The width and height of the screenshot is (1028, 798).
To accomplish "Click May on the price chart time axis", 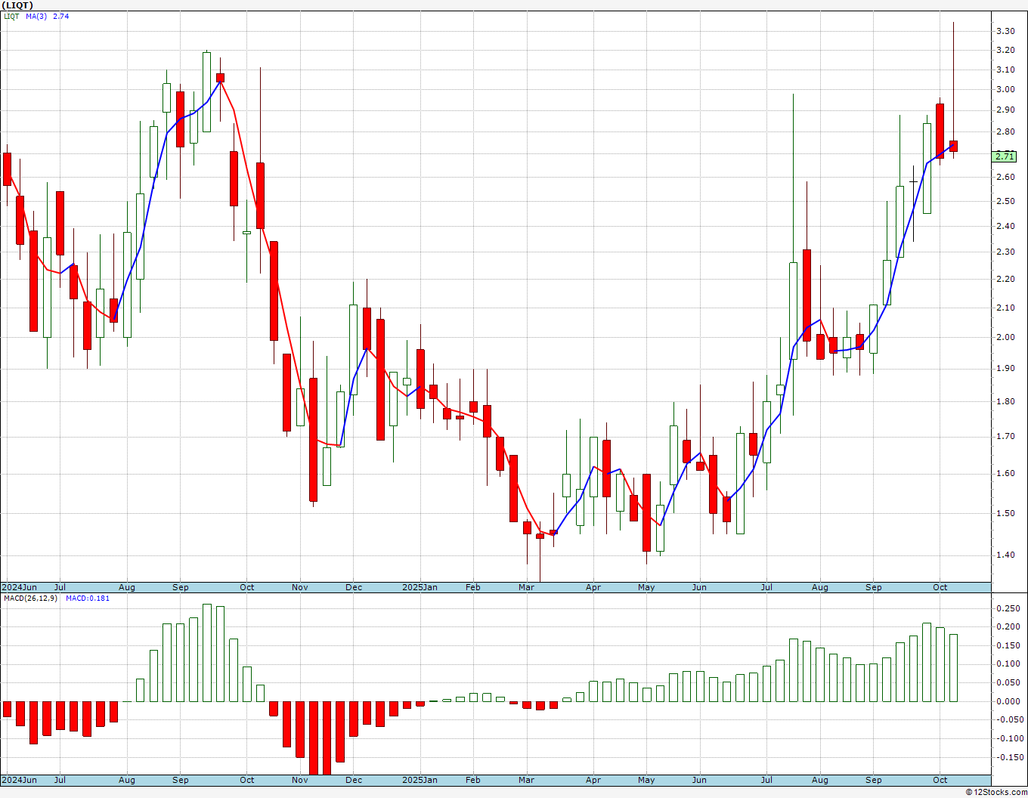I will tap(646, 587).
